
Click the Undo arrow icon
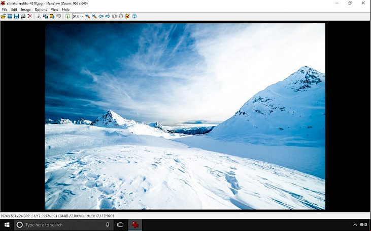coord(58,16)
